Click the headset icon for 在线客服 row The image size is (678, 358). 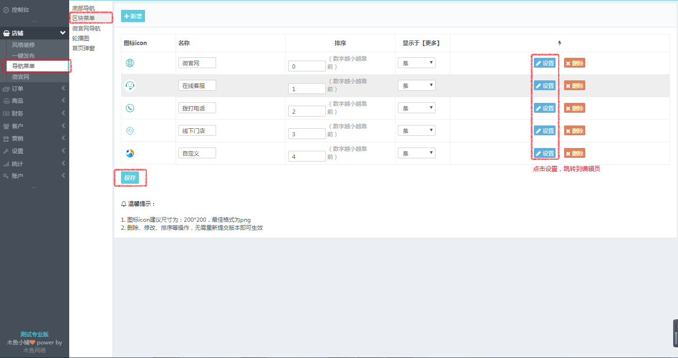130,86
